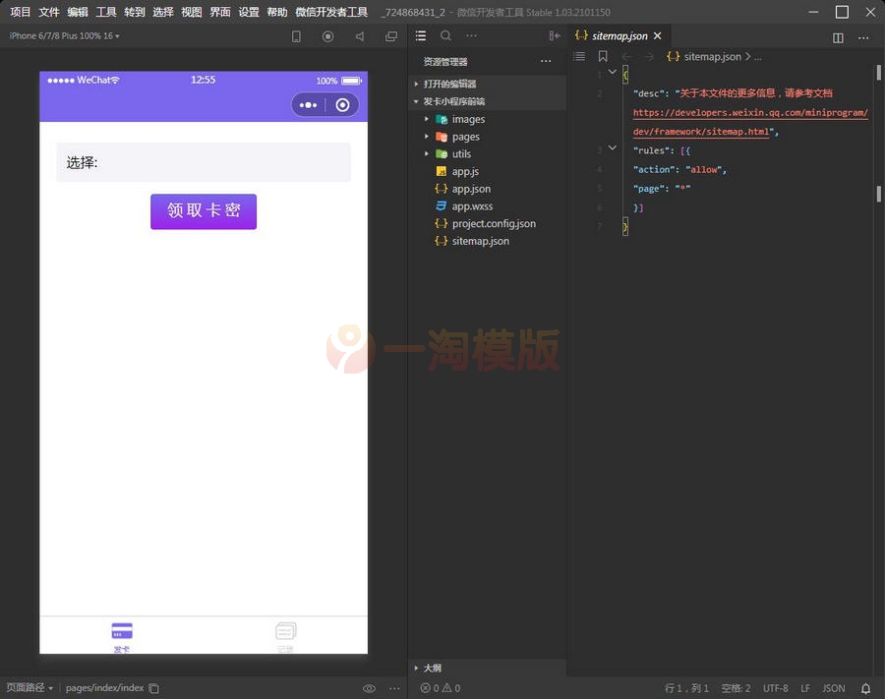Image resolution: width=885 pixels, height=699 pixels.
Task: Click the bookmark icon in the editor toolbar
Action: coord(603,56)
